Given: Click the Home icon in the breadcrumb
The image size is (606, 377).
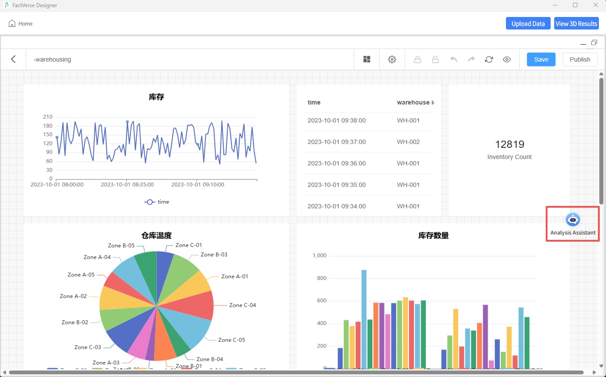Looking at the screenshot, I should click(12, 24).
